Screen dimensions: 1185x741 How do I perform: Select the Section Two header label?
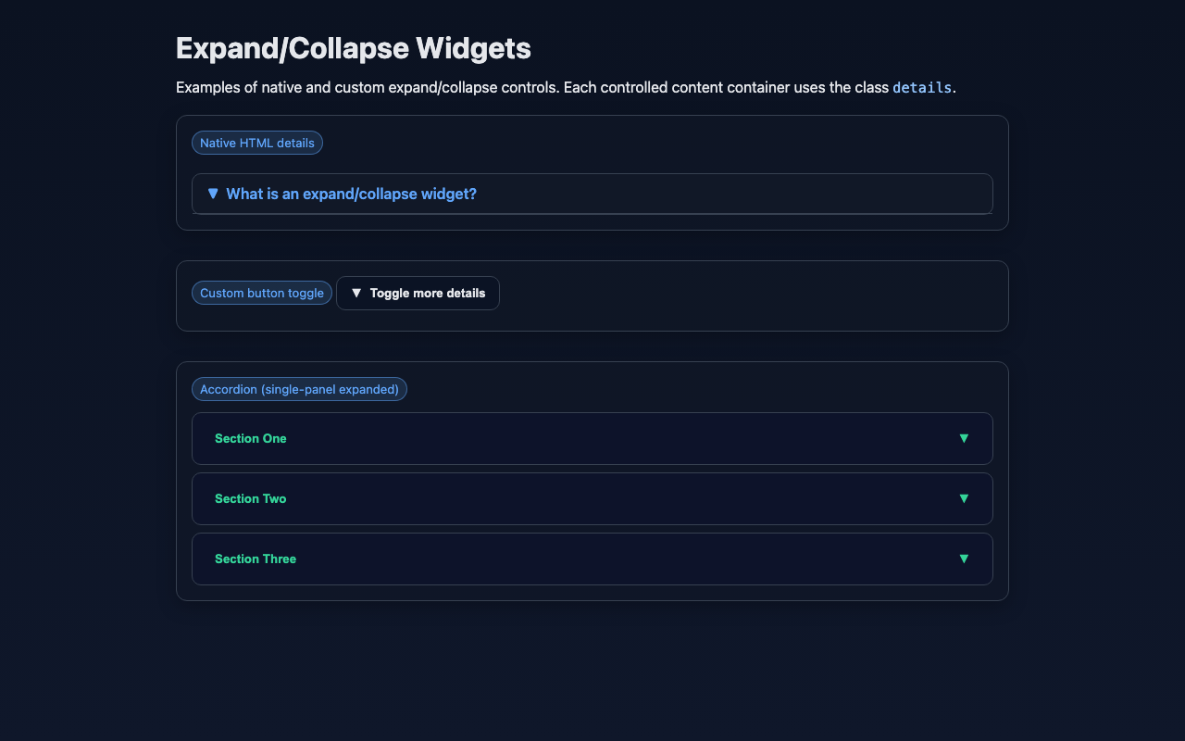[250, 498]
